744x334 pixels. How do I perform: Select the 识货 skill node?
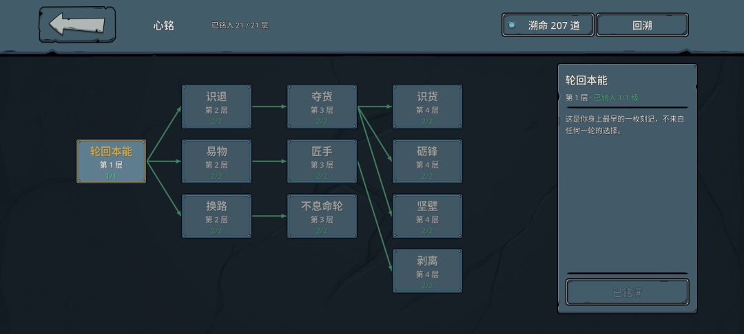(427, 107)
